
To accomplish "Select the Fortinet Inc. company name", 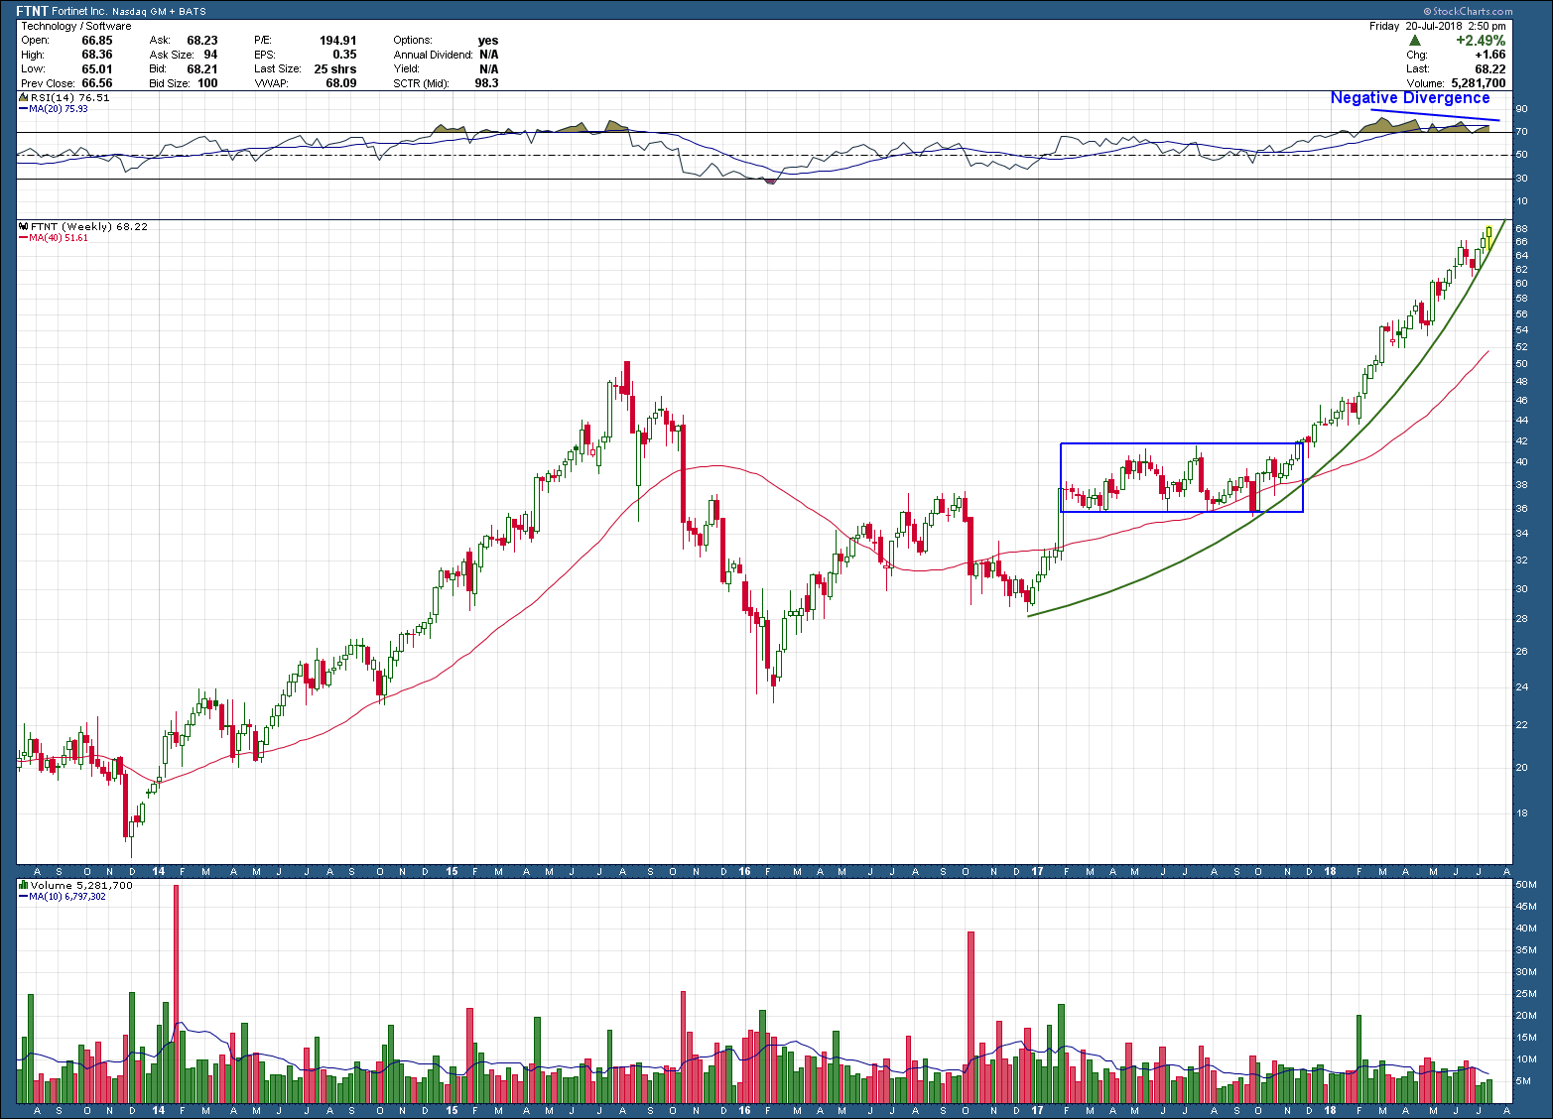I will (79, 12).
